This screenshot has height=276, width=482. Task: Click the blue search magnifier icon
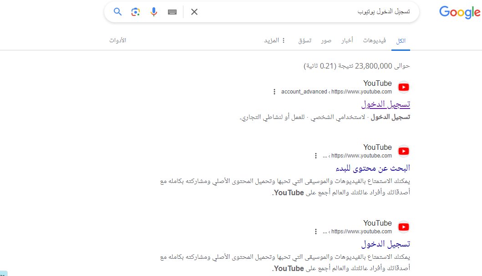pos(117,12)
